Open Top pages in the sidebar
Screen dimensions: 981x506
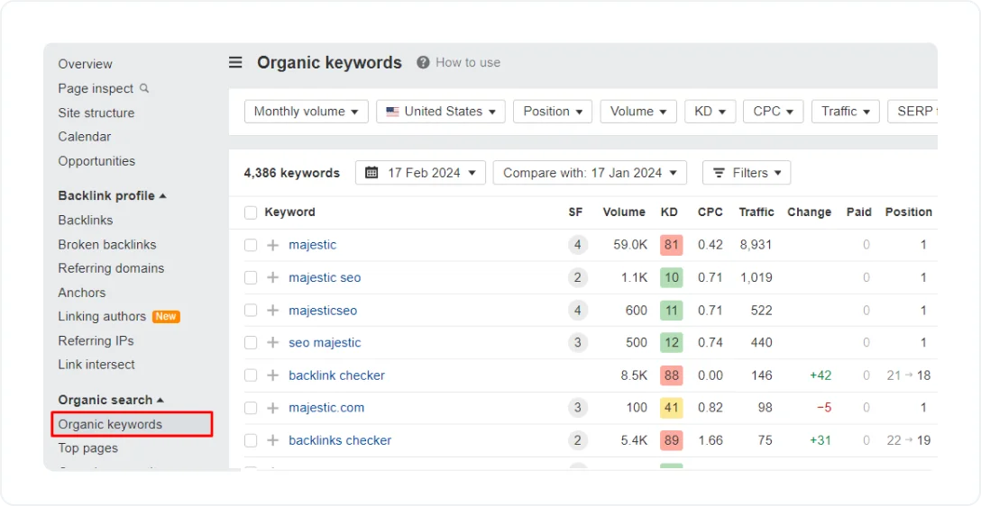tap(88, 447)
